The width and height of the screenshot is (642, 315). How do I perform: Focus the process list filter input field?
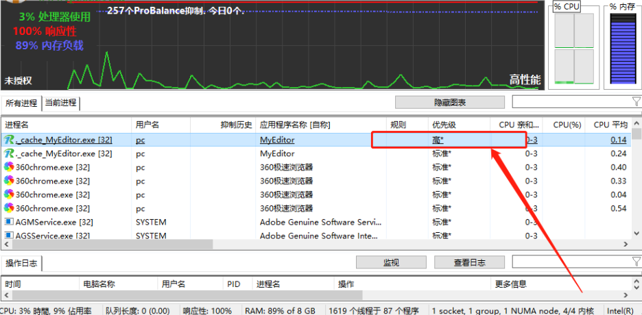point(571,102)
